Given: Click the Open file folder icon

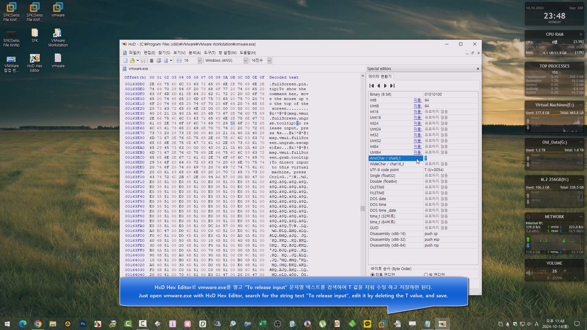Looking at the screenshot, I should pos(132,61).
